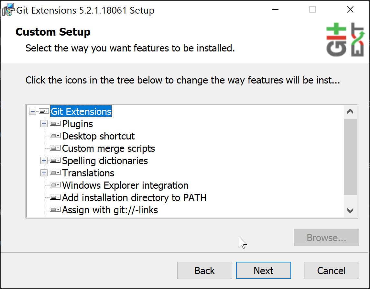This screenshot has height=289, width=370.
Task: Cancel the Git Extensions setup
Action: click(331, 271)
